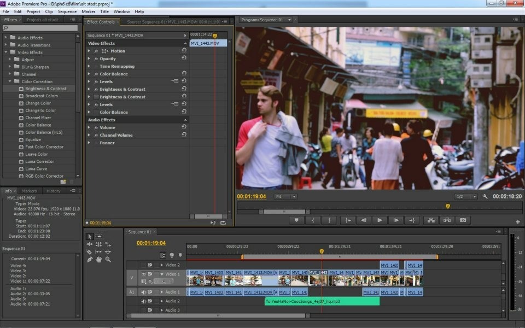The width and height of the screenshot is (525, 328).
Task: Select the ToiYeuHaNoi mp3 audio clip
Action: (322, 301)
